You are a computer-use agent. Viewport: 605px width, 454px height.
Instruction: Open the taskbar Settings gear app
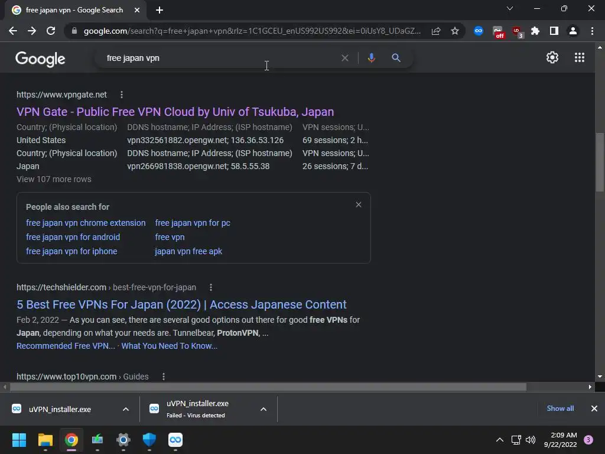tap(123, 440)
